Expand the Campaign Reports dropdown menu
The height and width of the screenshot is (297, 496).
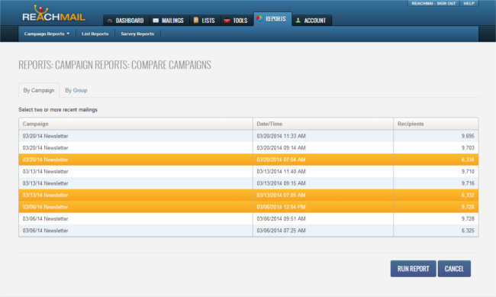click(47, 34)
